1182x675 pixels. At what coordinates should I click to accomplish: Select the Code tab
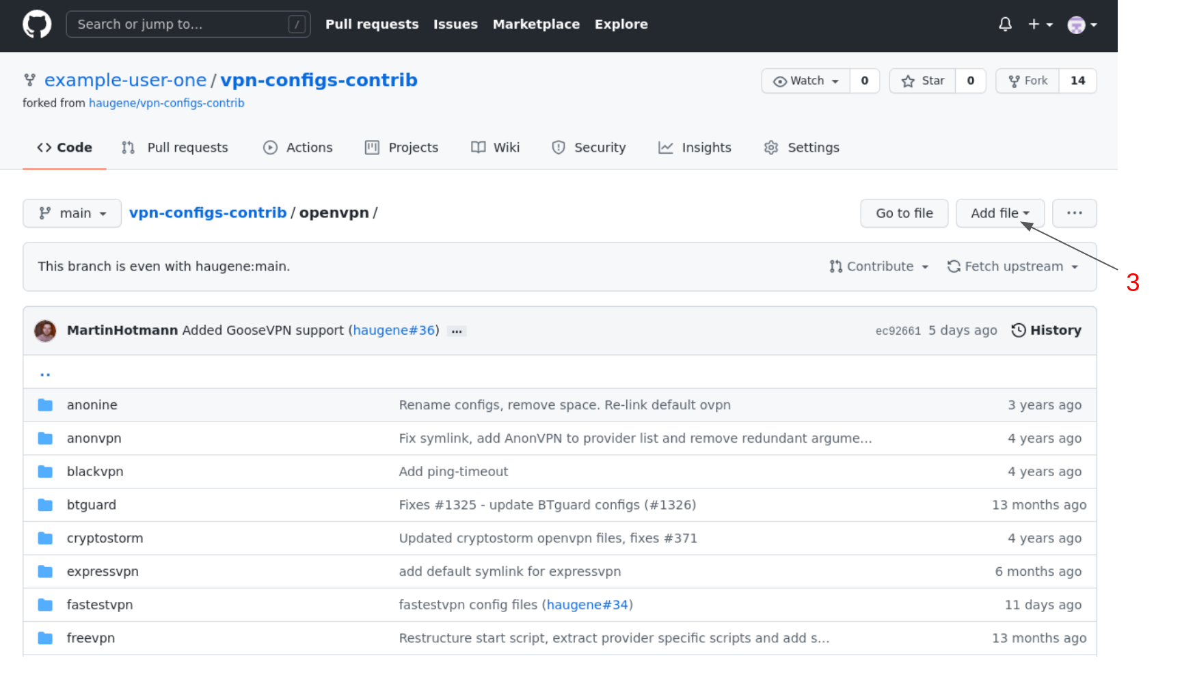click(64, 148)
